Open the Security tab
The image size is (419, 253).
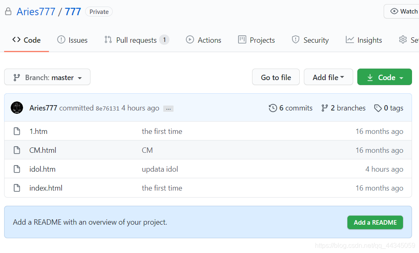coord(310,40)
